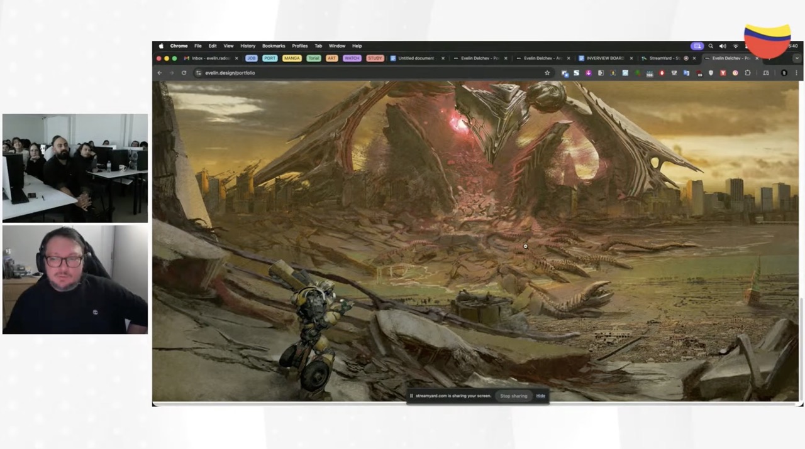
Task: Expand the JOB tab group
Action: pyautogui.click(x=251, y=58)
